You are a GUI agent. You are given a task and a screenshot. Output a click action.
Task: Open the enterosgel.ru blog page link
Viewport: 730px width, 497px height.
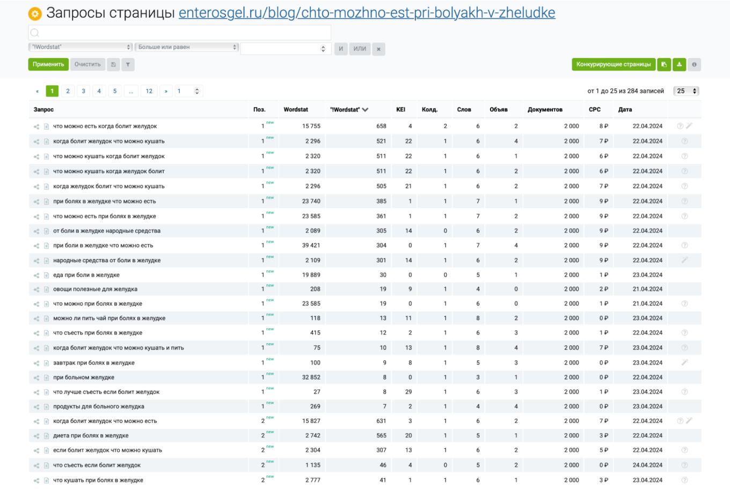click(x=367, y=13)
